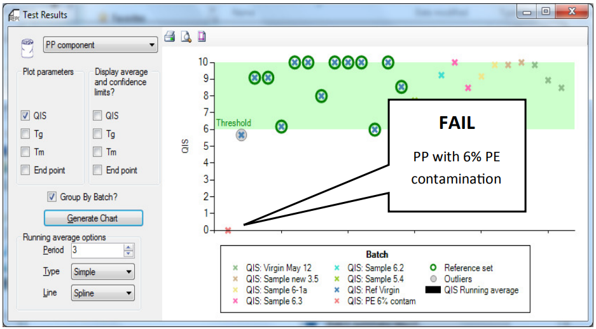Image resolution: width=596 pixels, height=329 pixels.
Task: Click the Reference set legend marker
Action: [433, 268]
